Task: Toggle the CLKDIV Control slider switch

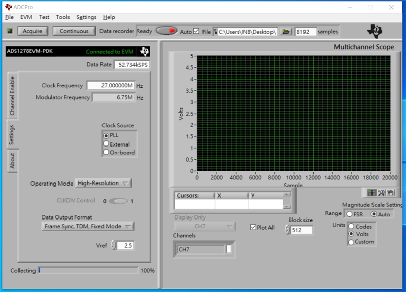Action: [x=118, y=201]
